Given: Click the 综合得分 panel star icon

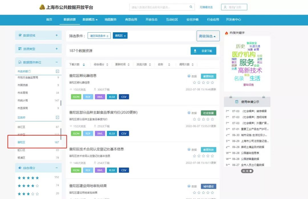Looking at the screenshot, I should tap(20, 168).
